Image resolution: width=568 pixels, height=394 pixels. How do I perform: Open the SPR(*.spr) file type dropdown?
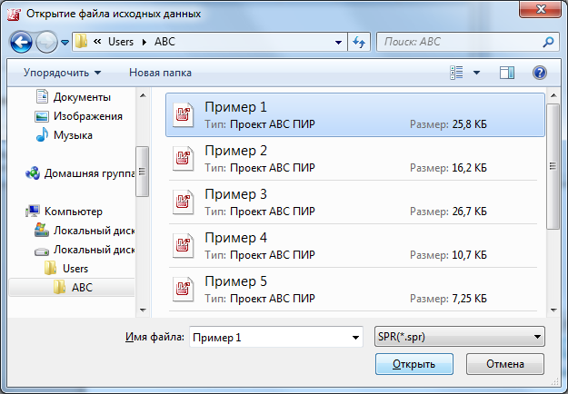coord(460,337)
